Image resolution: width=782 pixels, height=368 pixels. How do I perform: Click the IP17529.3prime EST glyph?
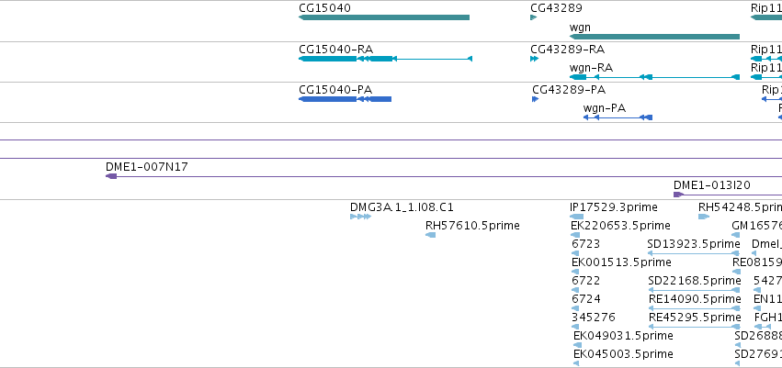pyautogui.click(x=576, y=217)
